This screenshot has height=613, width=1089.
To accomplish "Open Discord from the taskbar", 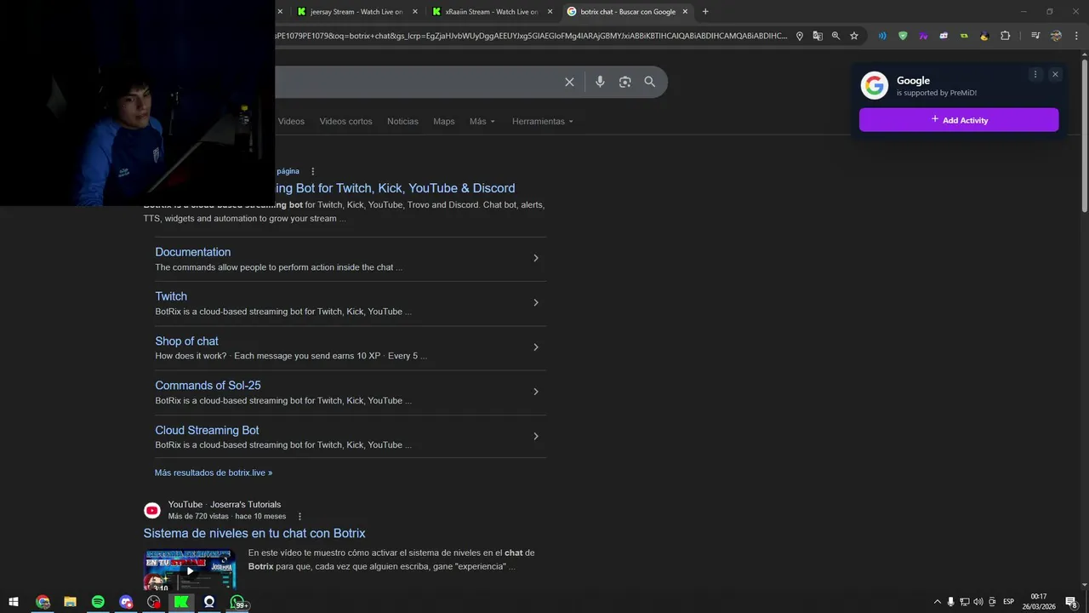I will (126, 602).
